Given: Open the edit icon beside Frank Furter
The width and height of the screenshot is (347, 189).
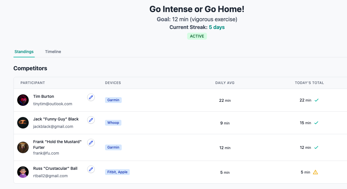Looking at the screenshot, I should tap(91, 143).
